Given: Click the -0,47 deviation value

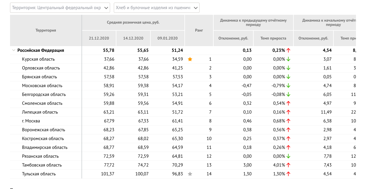Looking at the screenshot, I should [246, 86].
